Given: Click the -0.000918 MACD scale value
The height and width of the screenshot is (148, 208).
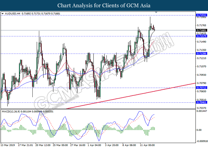Looking at the screenshot, I should pyautogui.click(x=201, y=141).
